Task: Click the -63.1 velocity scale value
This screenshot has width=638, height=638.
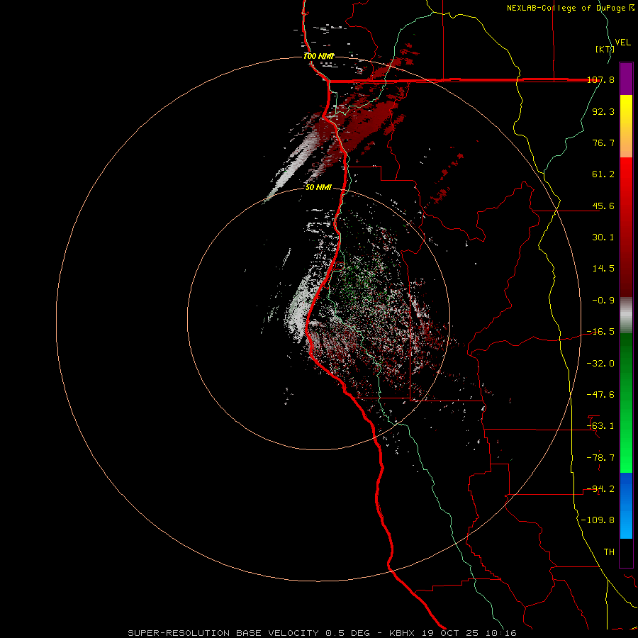Action: 600,426
